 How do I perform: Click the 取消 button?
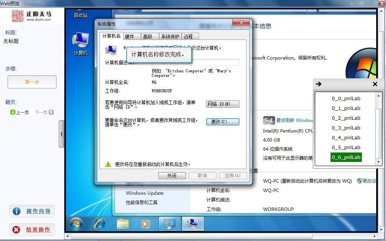202,175
